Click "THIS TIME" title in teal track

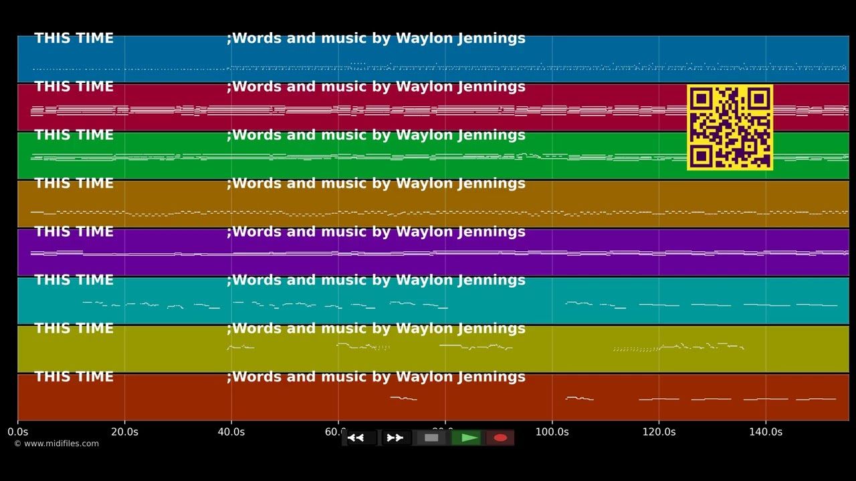74,280
